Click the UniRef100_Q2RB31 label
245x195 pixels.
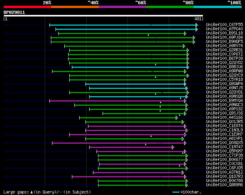tap(224, 50)
